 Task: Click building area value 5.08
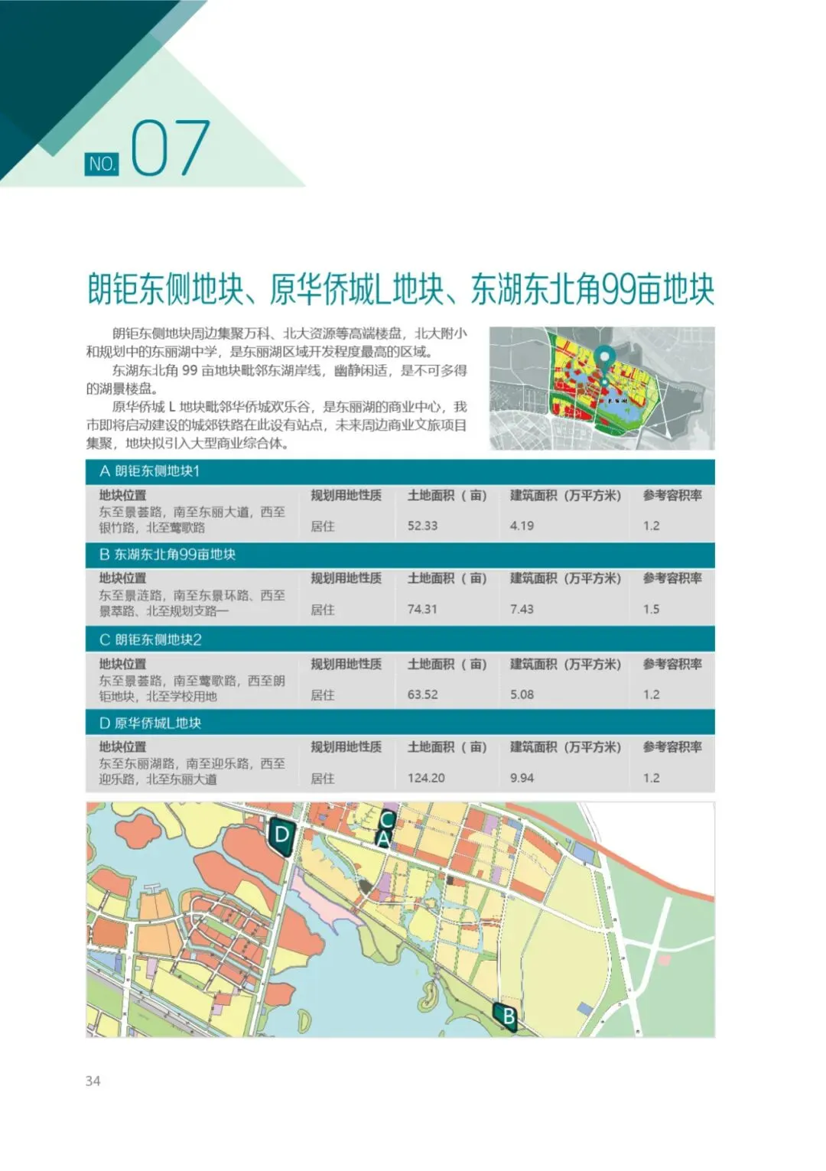pos(522,695)
